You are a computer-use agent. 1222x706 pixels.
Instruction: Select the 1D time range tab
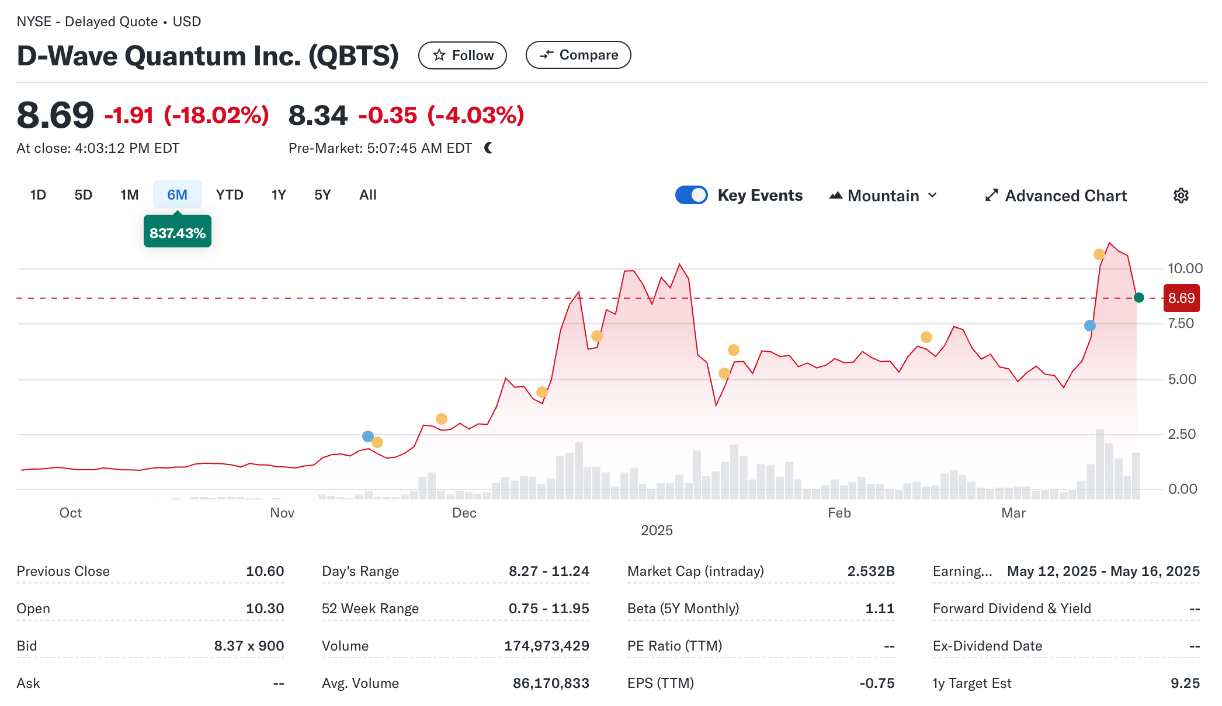coord(38,195)
